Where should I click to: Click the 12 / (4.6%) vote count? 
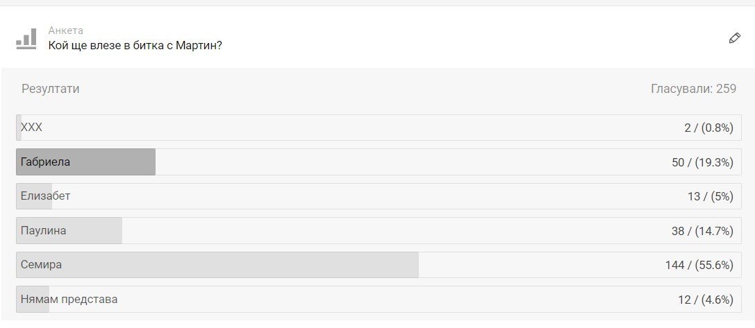[x=706, y=300]
